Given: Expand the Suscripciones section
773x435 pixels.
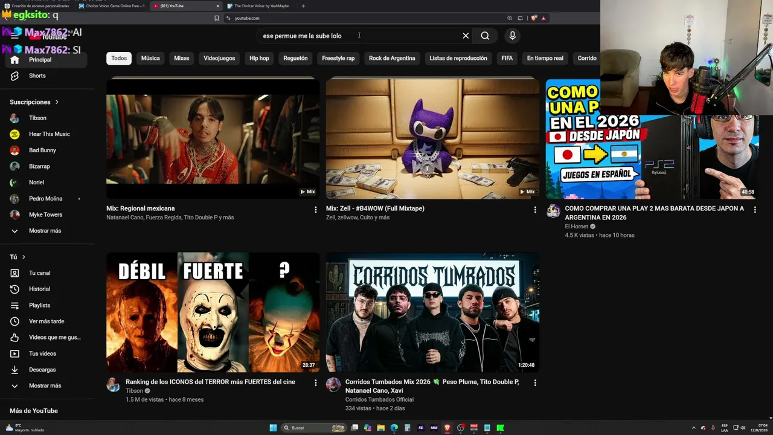Looking at the screenshot, I should coord(34,102).
